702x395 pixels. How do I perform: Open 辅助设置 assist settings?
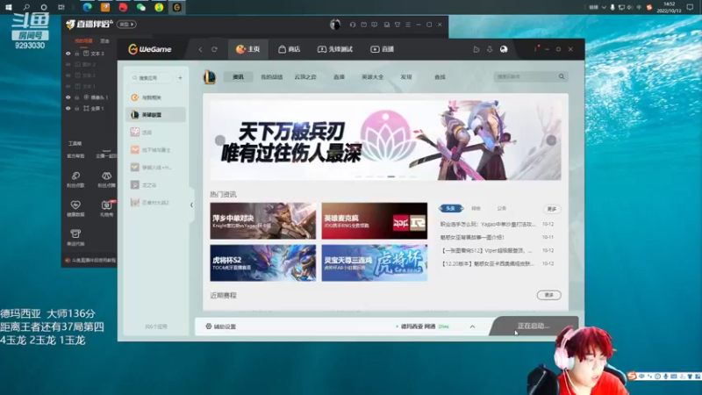[x=221, y=327]
